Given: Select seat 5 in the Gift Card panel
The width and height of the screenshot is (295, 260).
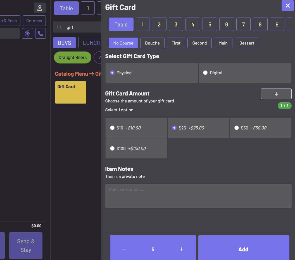Looking at the screenshot, I should [210, 24].
